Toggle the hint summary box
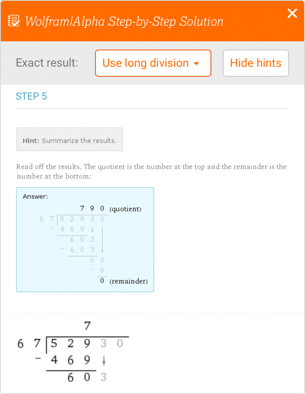Screen dimensions: 305x394 [x=69, y=139]
